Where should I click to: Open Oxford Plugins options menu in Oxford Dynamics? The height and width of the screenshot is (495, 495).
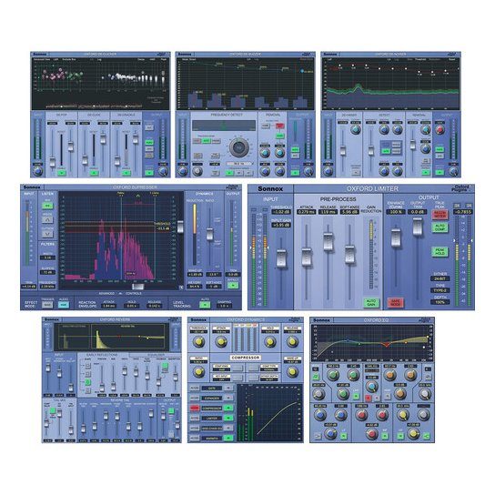tap(295, 319)
